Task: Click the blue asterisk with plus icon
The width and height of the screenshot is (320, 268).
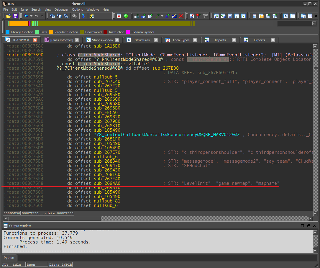Action: pos(168,16)
